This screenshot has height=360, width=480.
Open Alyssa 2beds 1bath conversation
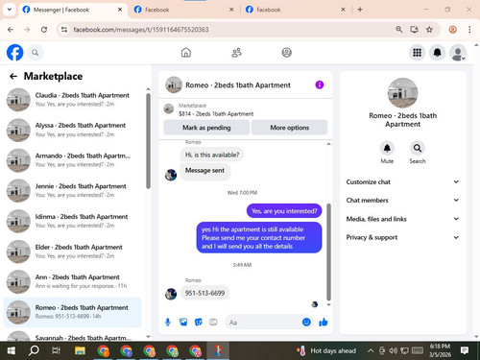(73, 130)
